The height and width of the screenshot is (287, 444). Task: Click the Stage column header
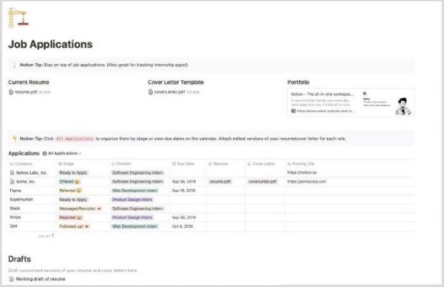(x=82, y=164)
